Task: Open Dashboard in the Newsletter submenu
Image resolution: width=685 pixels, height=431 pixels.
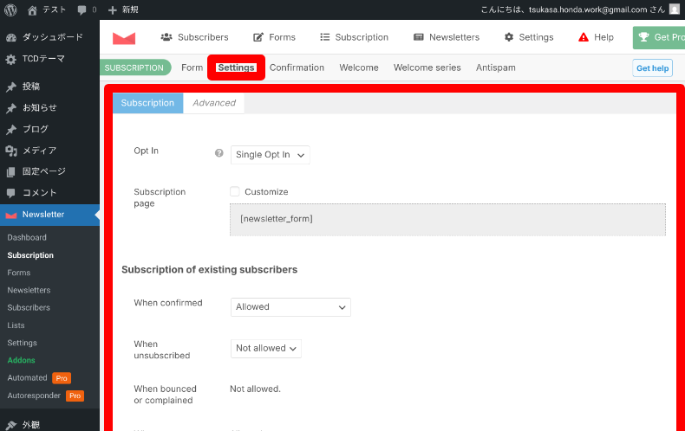Action: [27, 238]
